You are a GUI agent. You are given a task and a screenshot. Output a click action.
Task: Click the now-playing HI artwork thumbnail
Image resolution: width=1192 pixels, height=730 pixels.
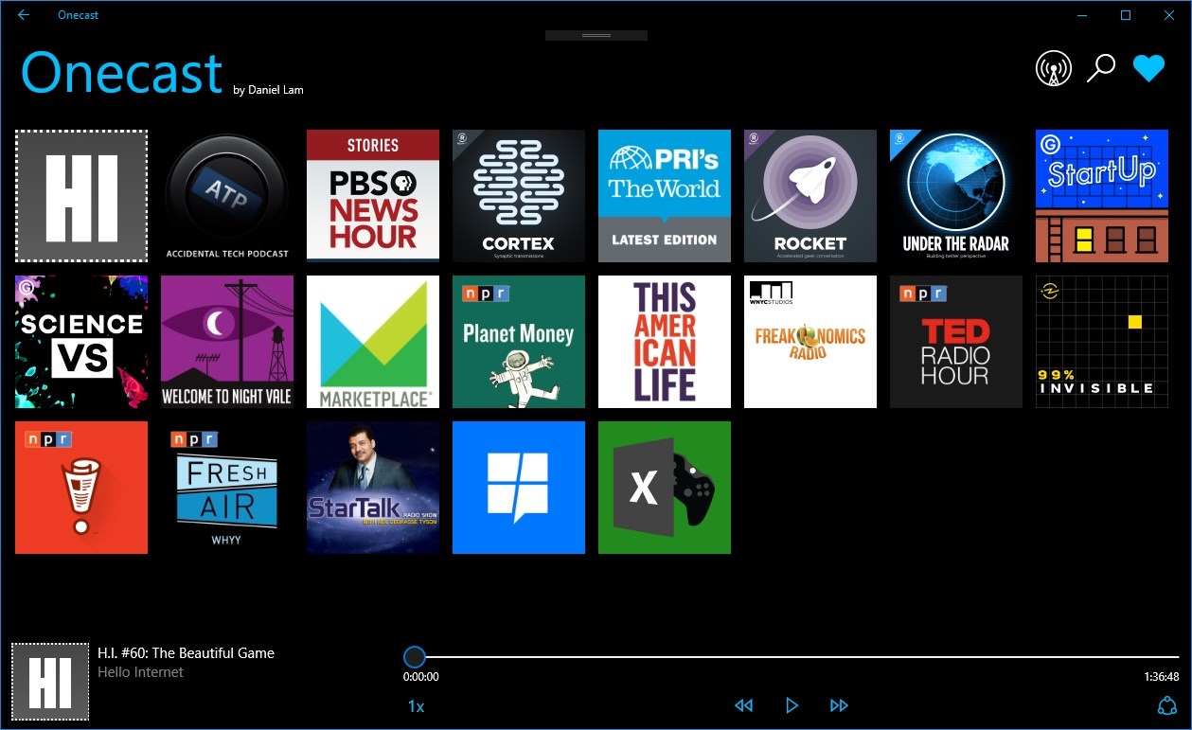click(50, 682)
